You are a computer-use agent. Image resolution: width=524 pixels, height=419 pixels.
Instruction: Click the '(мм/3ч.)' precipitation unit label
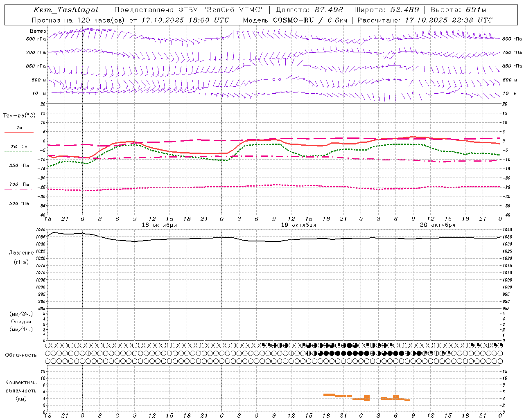point(21,314)
